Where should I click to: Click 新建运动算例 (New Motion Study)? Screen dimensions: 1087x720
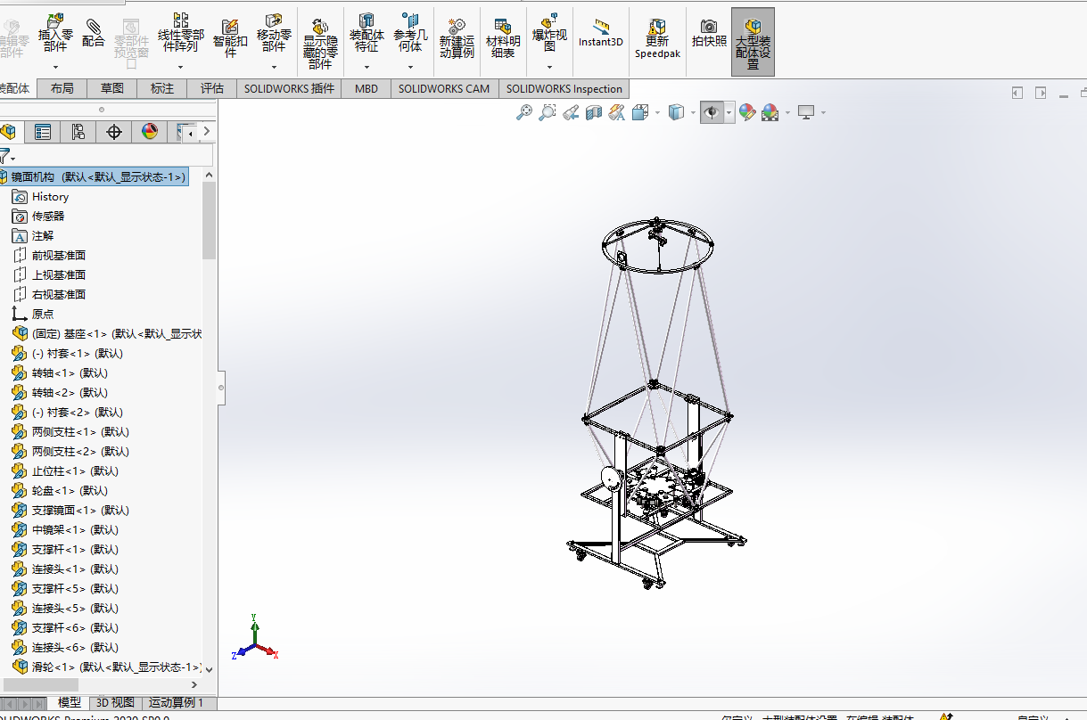[x=457, y=37]
